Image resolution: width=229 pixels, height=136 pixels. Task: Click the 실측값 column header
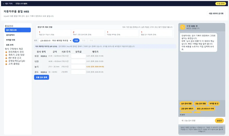[78, 52]
